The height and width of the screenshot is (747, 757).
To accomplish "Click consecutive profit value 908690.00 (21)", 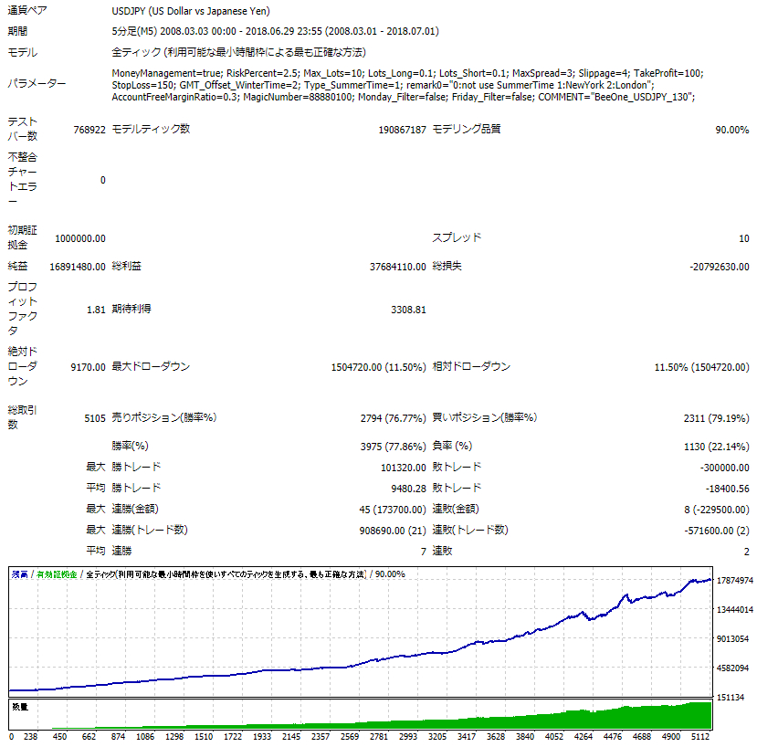I will pos(393,531).
